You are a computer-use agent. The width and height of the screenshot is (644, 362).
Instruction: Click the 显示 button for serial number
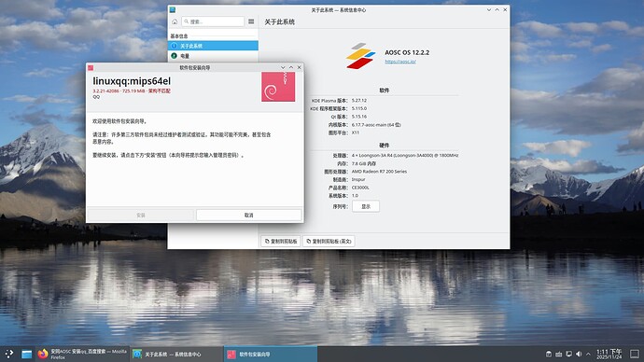(x=366, y=206)
